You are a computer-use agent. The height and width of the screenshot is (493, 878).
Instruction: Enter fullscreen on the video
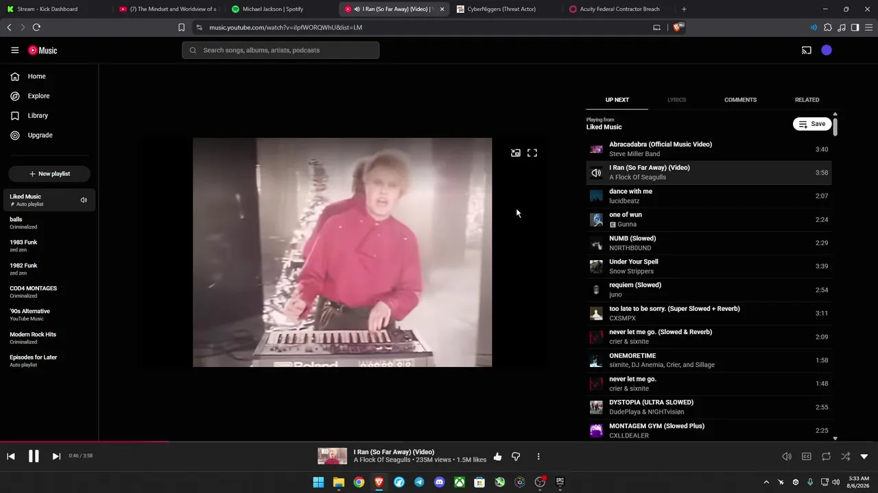coord(532,153)
